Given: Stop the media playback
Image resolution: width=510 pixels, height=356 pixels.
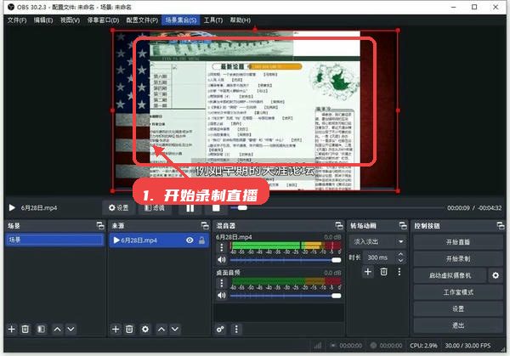Looking at the screenshot, I should point(216,208).
